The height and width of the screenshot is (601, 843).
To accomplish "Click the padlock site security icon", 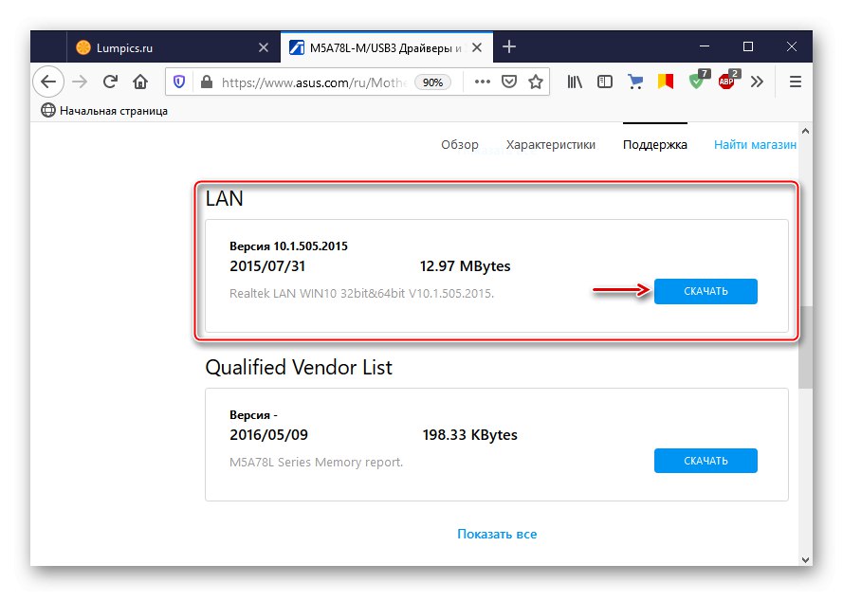I will [x=207, y=82].
